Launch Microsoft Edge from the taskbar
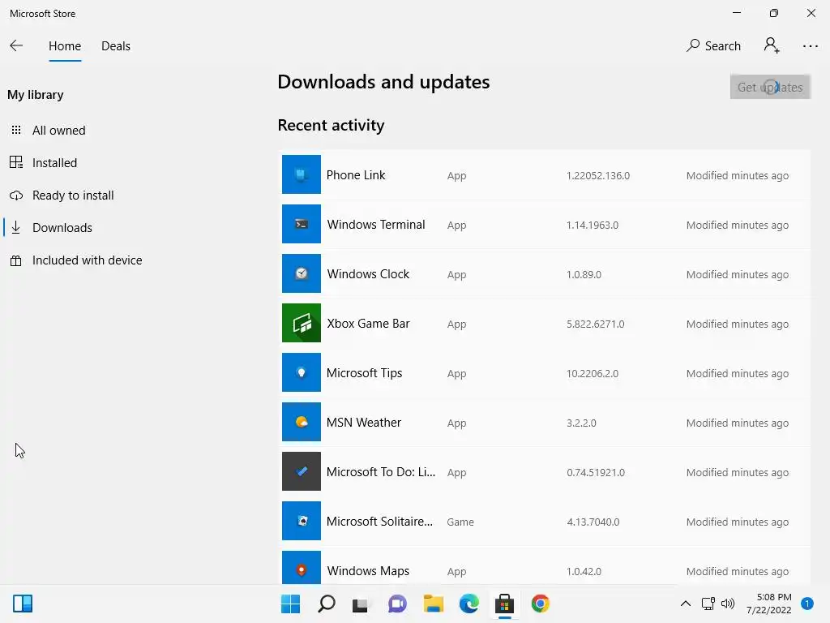 pos(469,604)
